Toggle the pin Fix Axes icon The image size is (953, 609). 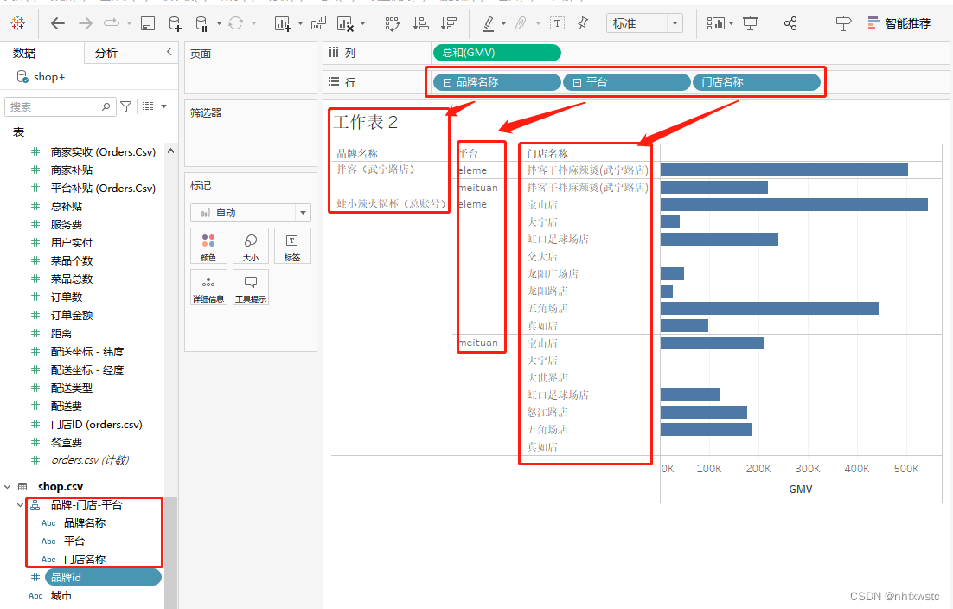pyautogui.click(x=585, y=23)
